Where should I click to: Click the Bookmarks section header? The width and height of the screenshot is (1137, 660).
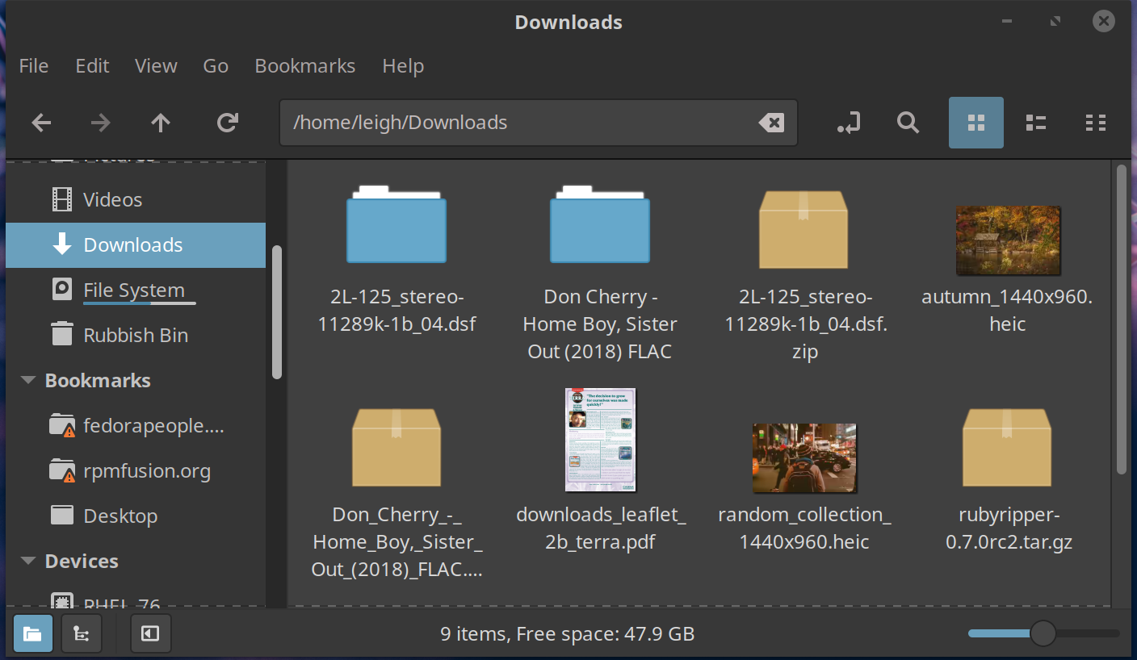point(98,381)
